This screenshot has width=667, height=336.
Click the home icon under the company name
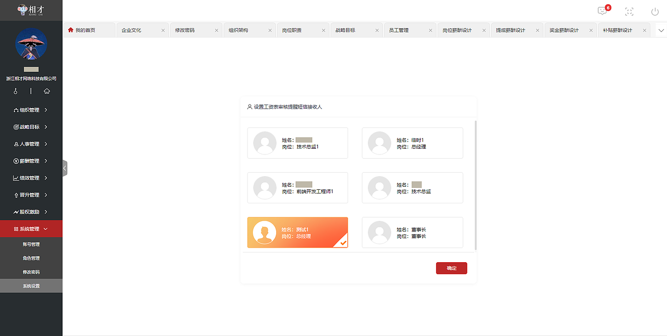(47, 91)
